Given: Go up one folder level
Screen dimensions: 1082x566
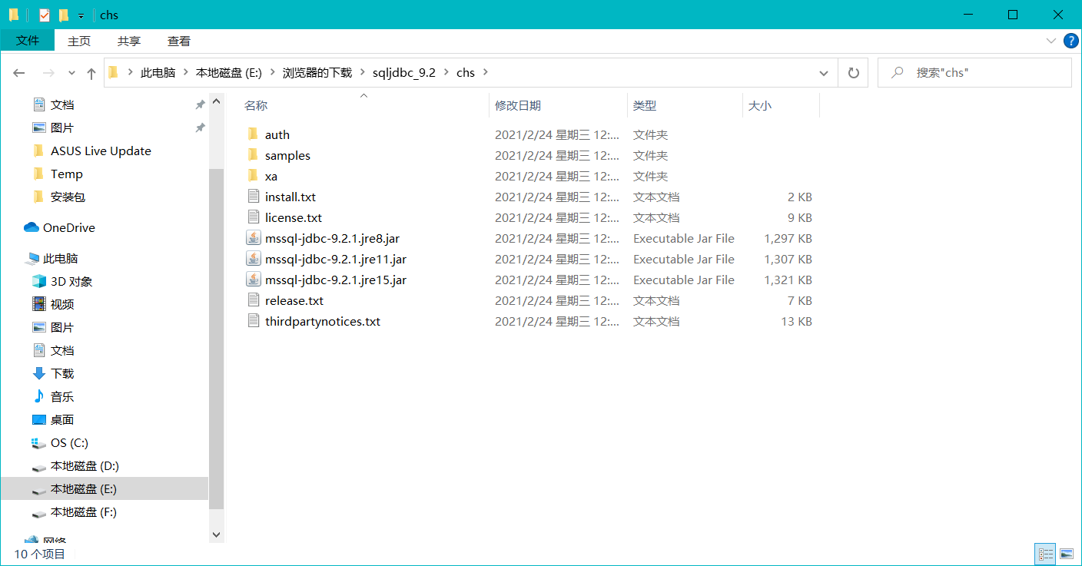Looking at the screenshot, I should coord(91,73).
